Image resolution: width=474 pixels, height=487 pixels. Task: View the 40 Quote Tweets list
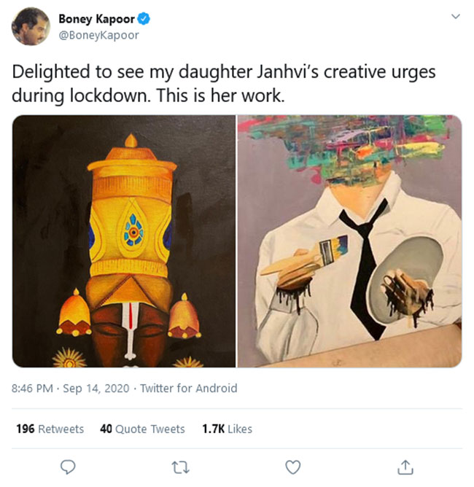[x=142, y=429]
